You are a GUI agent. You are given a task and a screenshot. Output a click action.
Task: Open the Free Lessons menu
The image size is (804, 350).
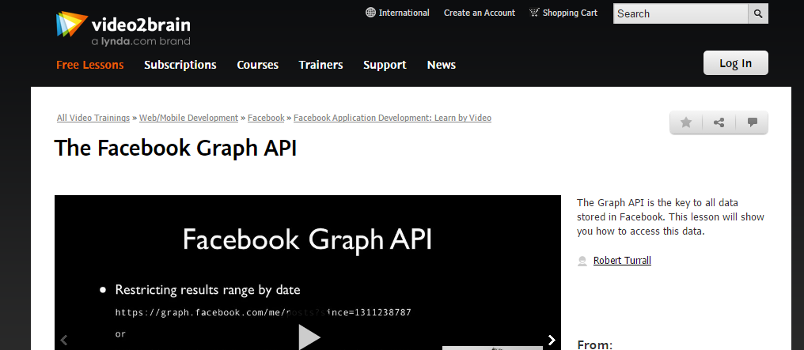[x=89, y=65]
